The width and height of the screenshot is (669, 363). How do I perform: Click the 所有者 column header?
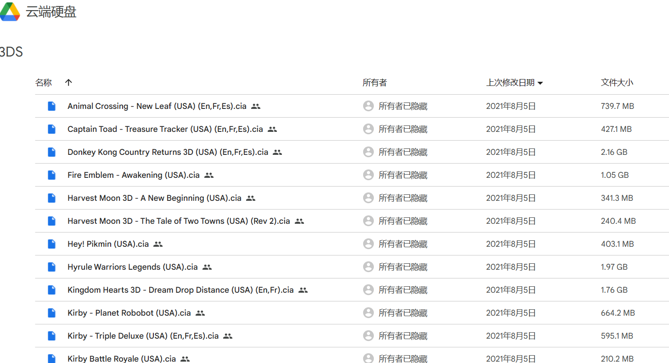[x=375, y=83]
